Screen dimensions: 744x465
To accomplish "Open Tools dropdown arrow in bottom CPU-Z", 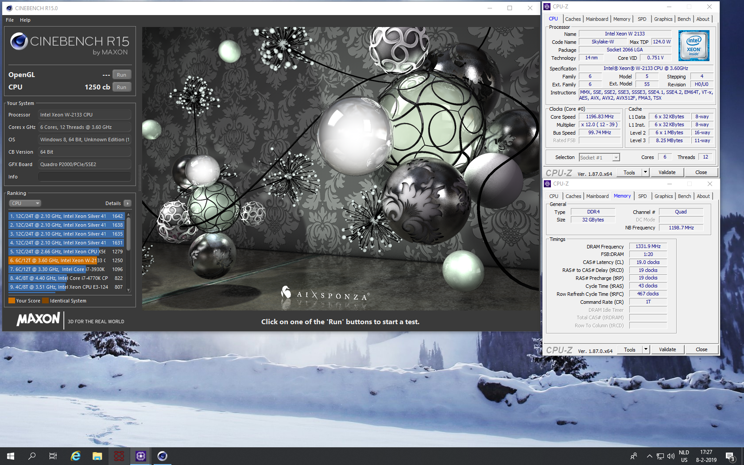I will (x=646, y=350).
